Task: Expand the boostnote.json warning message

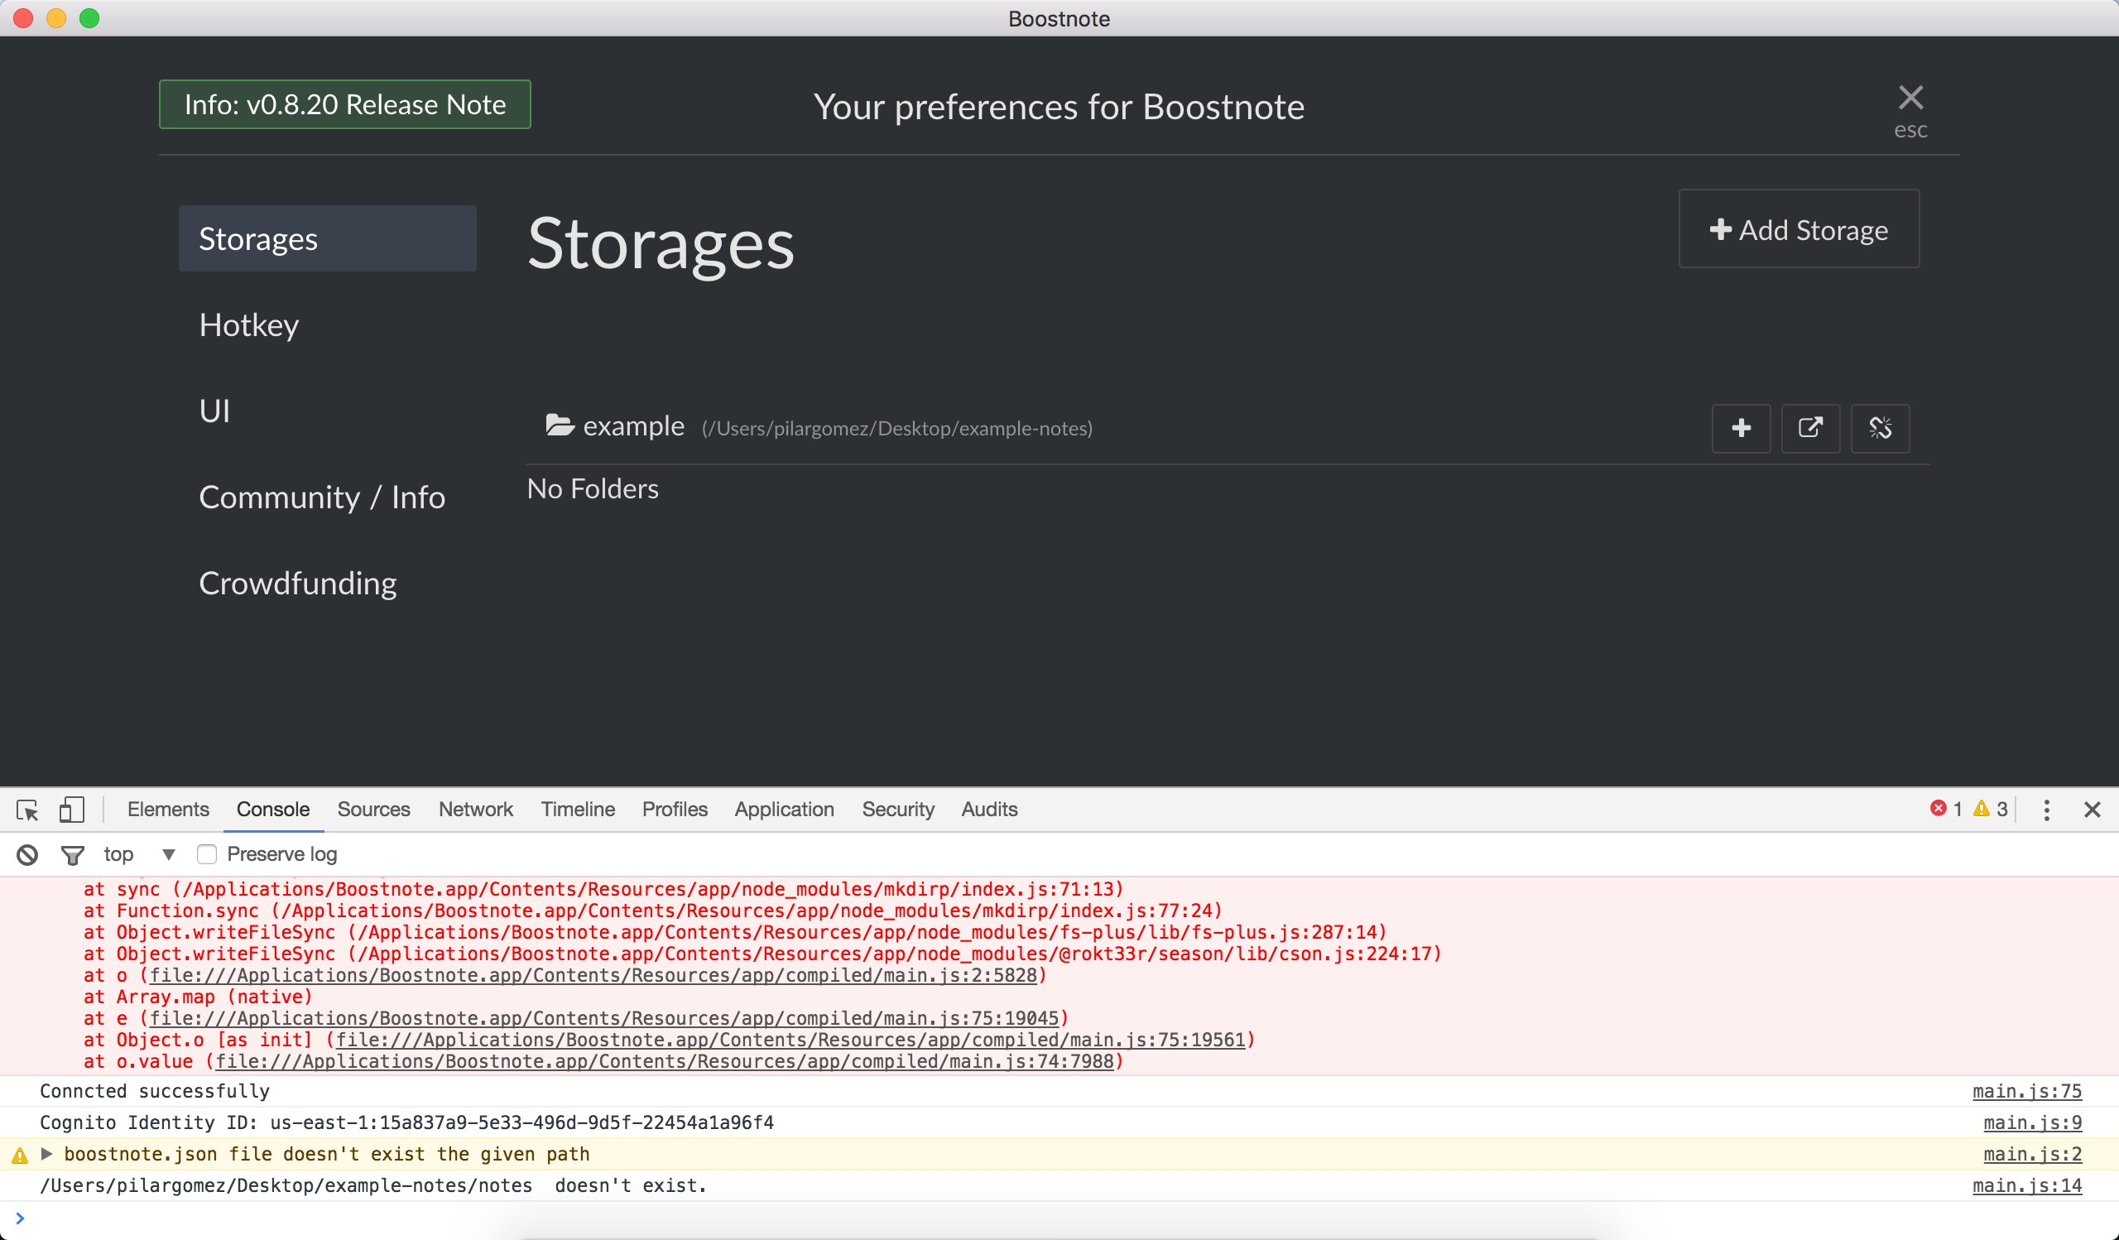Action: point(47,1153)
